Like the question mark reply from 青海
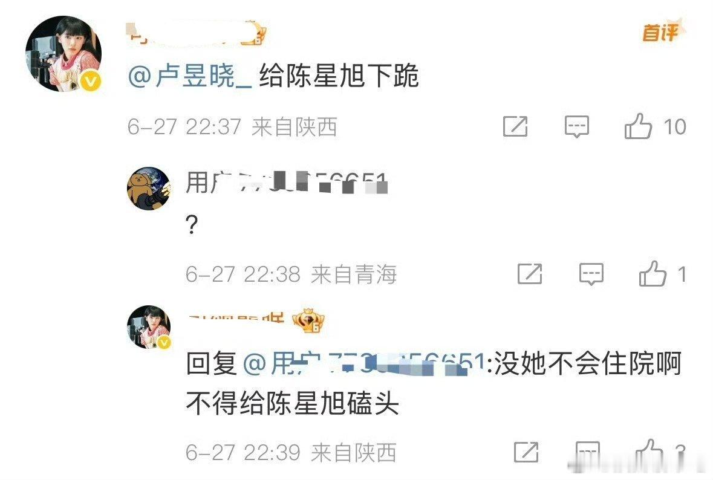Screen dimensions: 713x480 point(653,274)
